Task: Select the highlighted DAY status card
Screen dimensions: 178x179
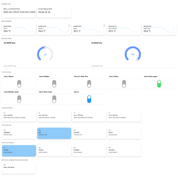Action: pyautogui.click(x=54, y=133)
